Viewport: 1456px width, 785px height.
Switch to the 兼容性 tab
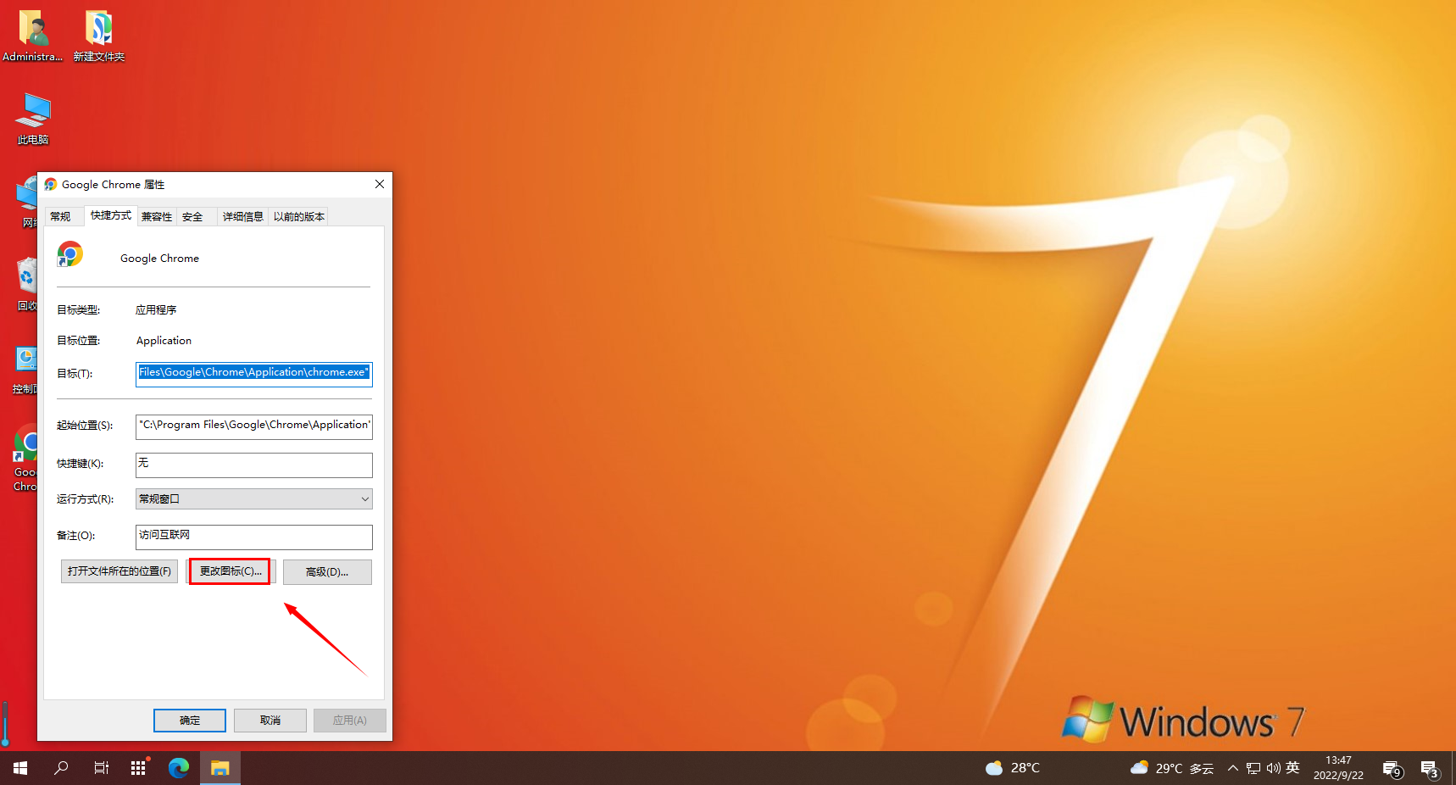click(x=157, y=217)
